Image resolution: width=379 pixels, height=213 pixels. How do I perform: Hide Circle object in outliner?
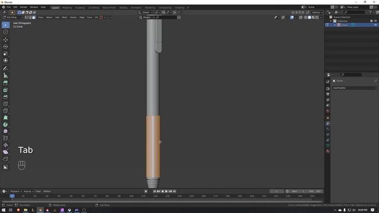375,25
